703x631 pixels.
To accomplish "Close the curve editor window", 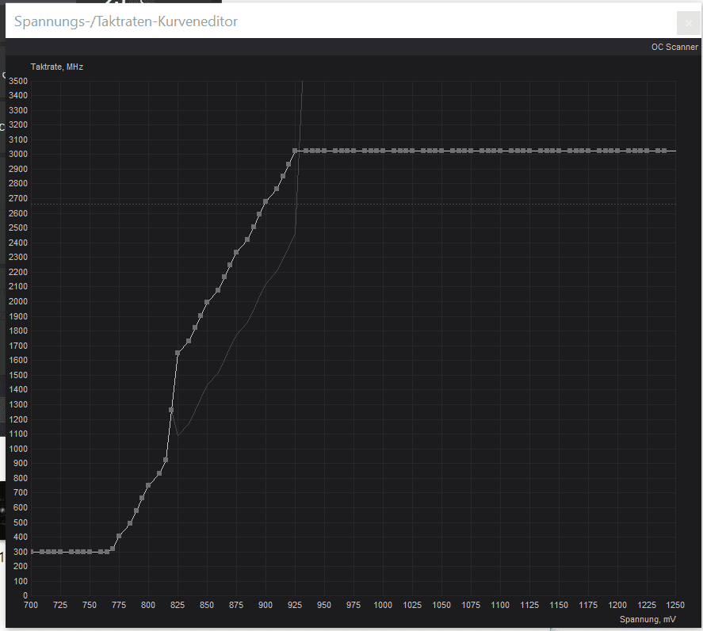I will point(688,23).
